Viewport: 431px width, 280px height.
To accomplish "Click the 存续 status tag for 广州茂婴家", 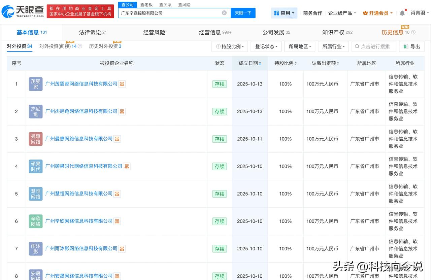I will [x=220, y=84].
